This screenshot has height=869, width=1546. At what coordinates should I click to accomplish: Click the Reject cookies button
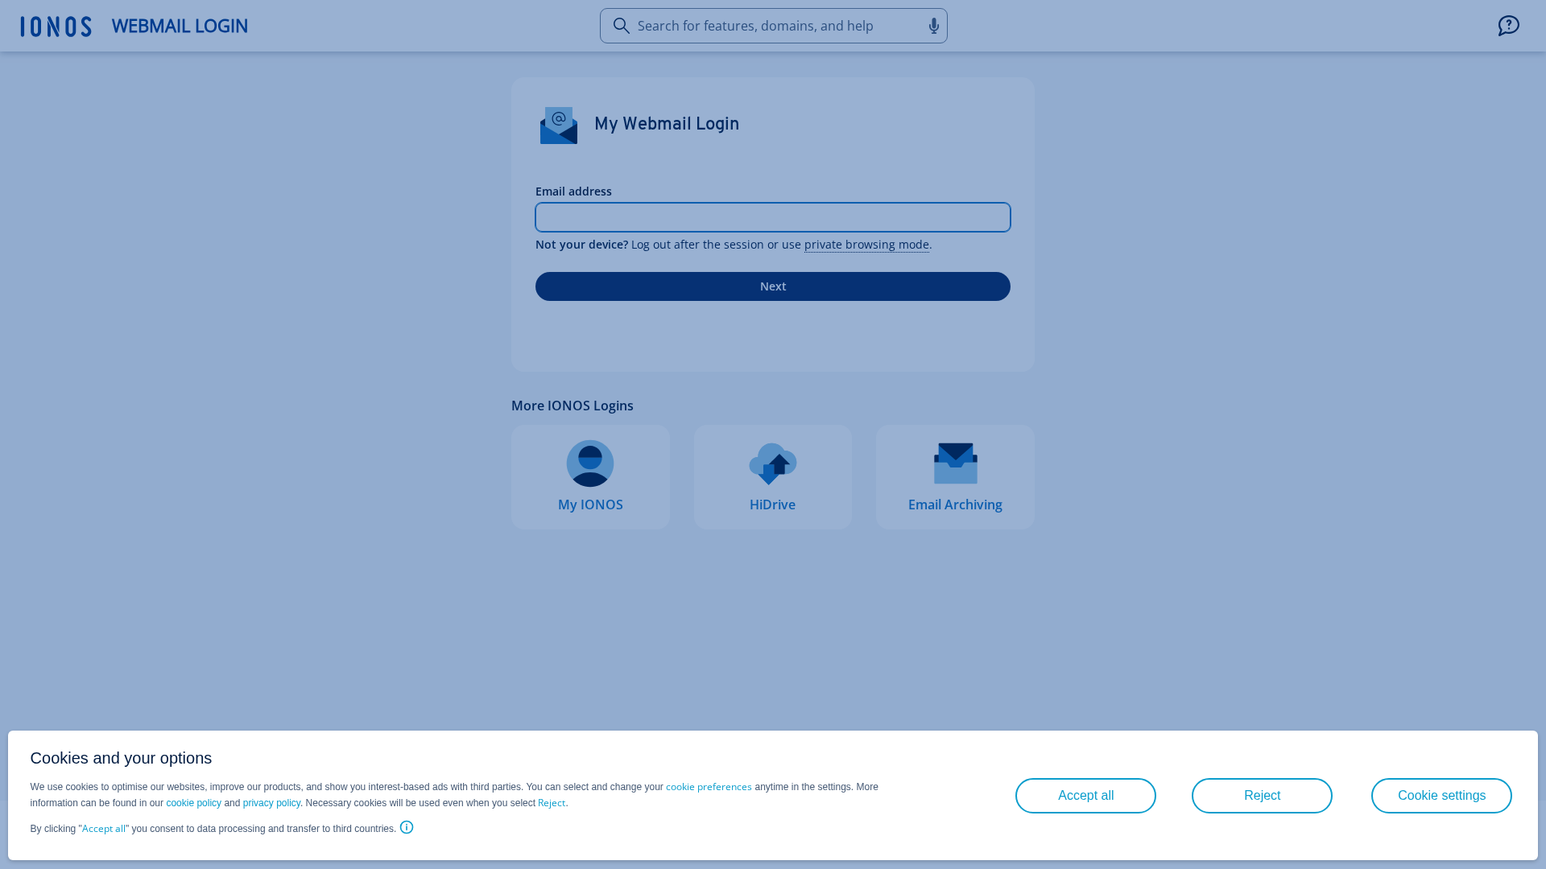pos(1262,796)
